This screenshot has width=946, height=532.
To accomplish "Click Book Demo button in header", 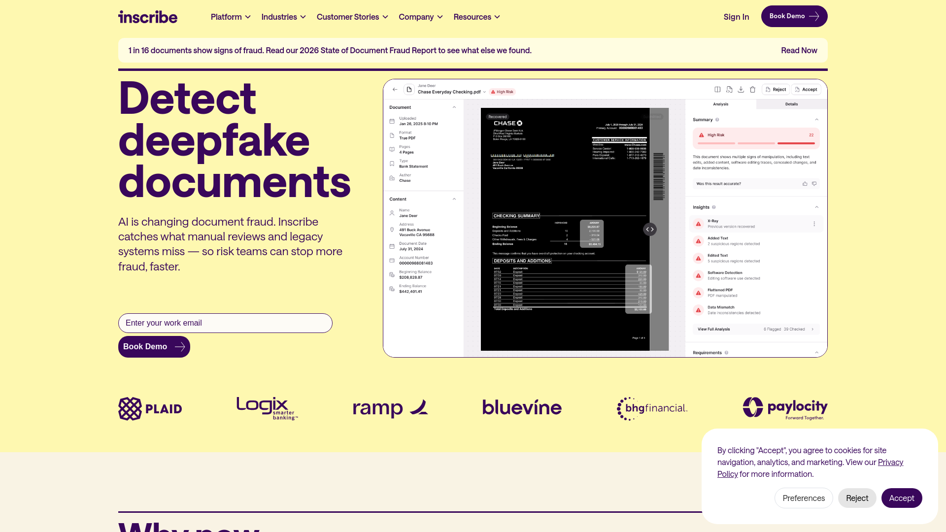I will click(x=794, y=16).
